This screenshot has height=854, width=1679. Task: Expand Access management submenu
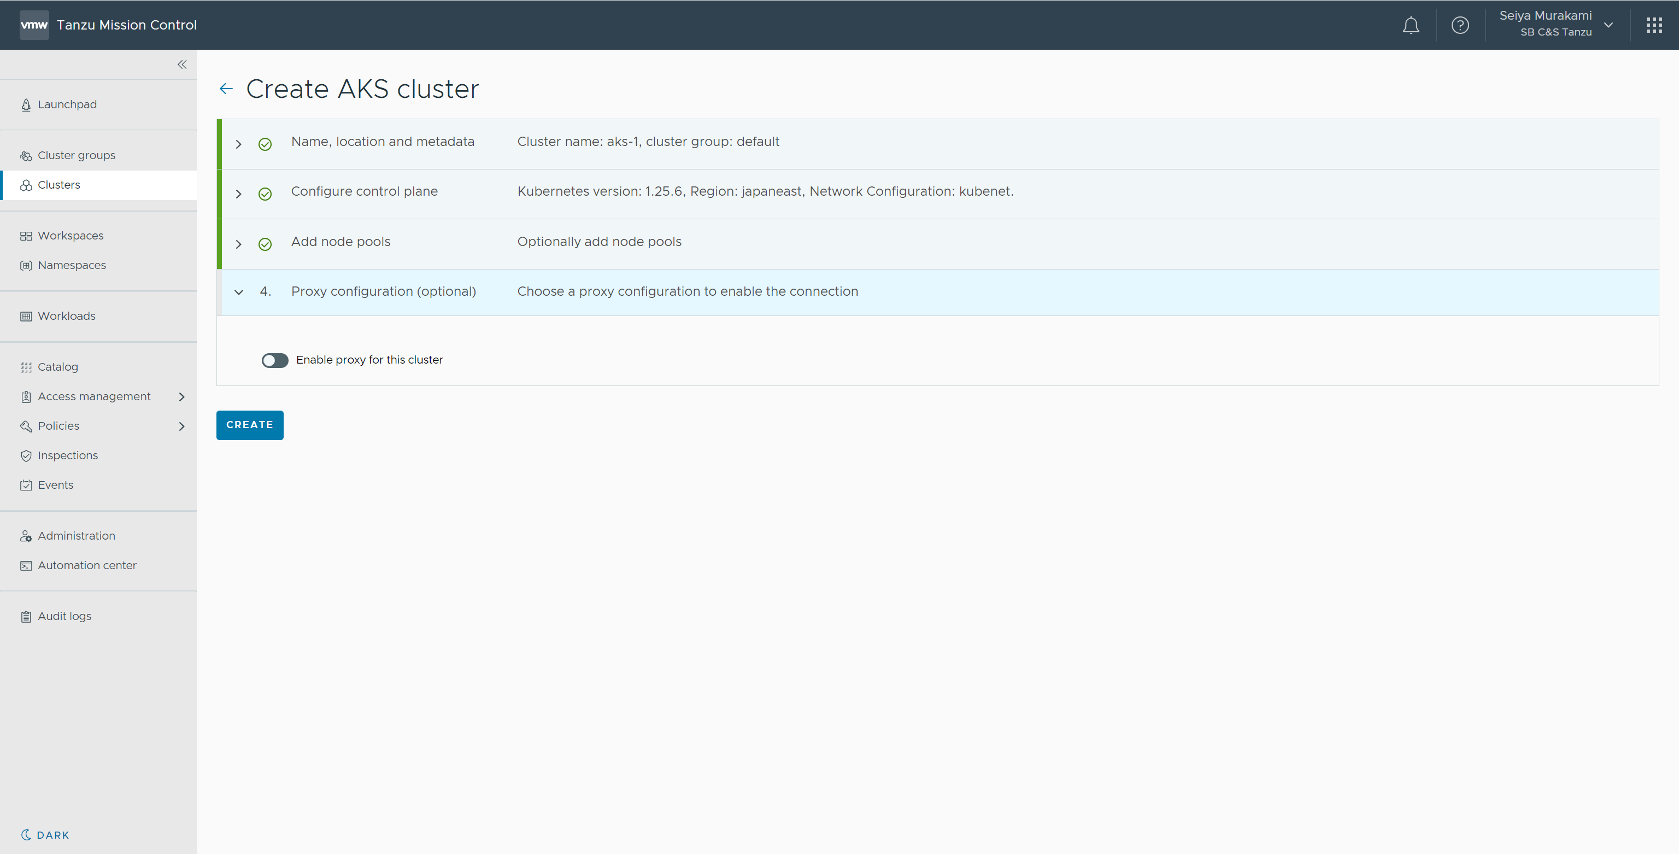point(182,396)
